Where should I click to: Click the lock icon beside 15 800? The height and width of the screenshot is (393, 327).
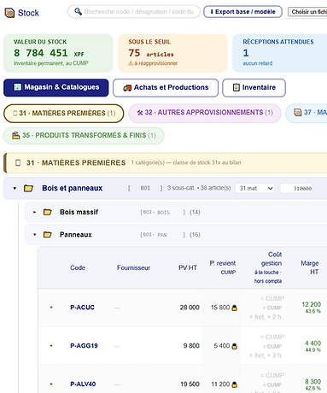[235, 308]
